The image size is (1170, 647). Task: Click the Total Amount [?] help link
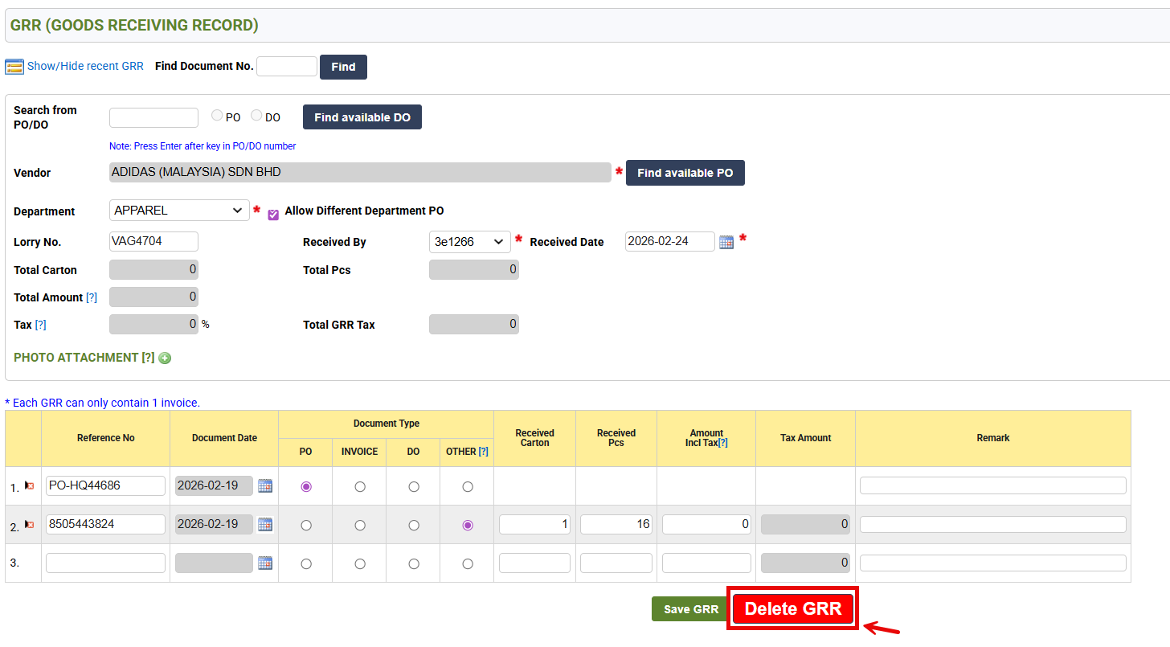coord(92,297)
